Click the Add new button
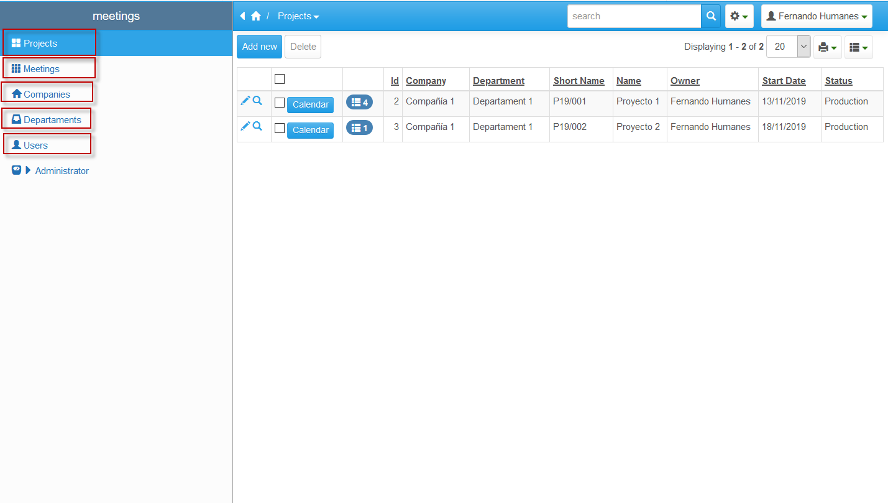This screenshot has width=888, height=503. click(260, 47)
